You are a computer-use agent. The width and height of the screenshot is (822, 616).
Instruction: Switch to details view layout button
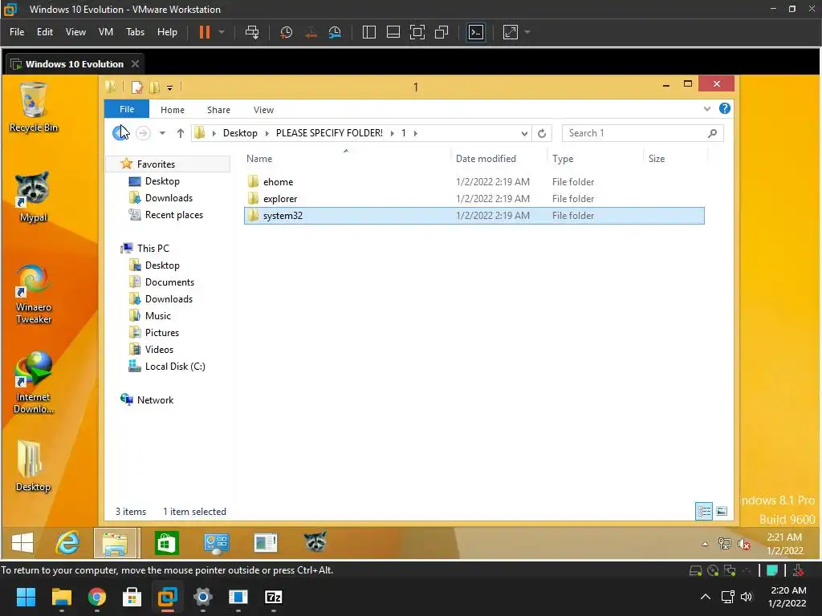tap(703, 511)
